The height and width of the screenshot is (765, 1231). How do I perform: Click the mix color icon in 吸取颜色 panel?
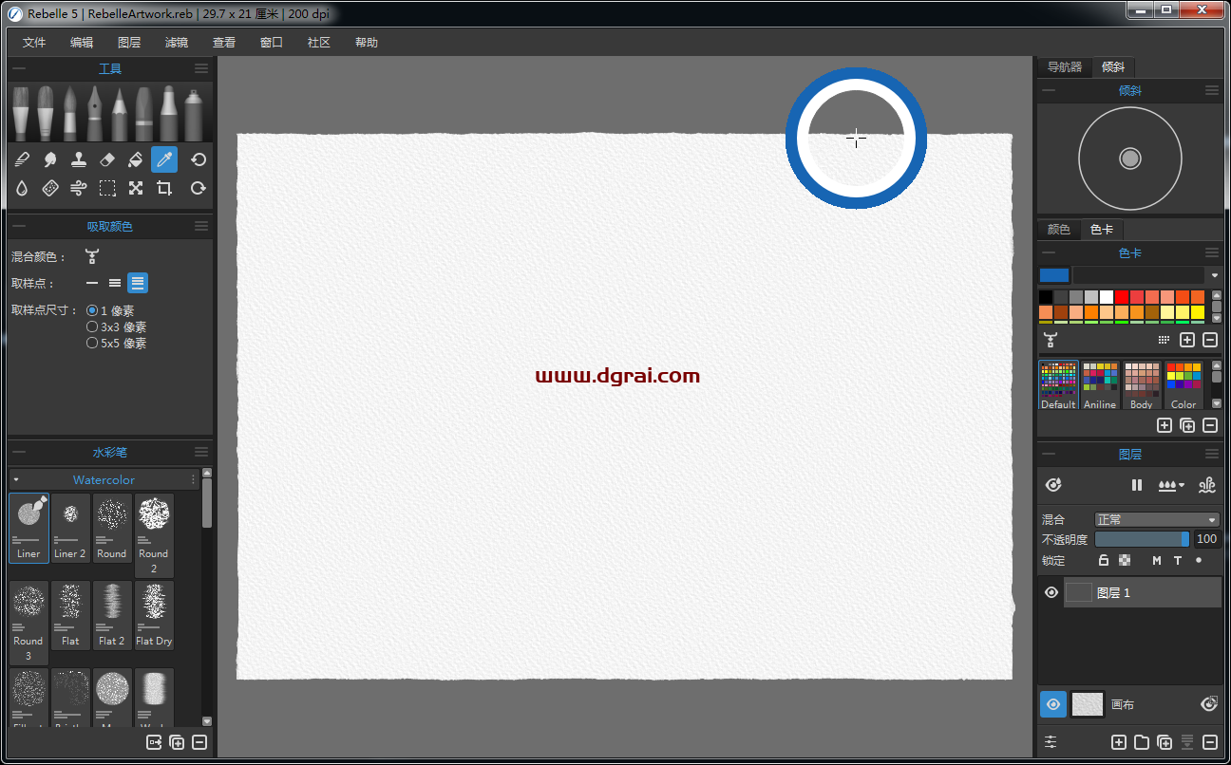pos(92,256)
